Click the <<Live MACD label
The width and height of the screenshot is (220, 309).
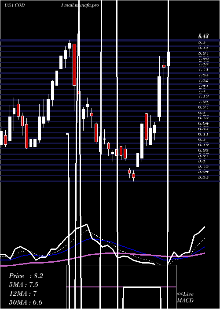(x=185, y=297)
